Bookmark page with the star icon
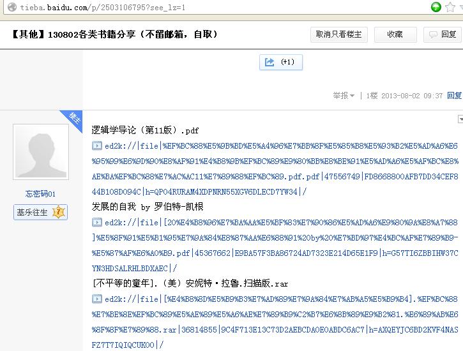 [x=450, y=7]
